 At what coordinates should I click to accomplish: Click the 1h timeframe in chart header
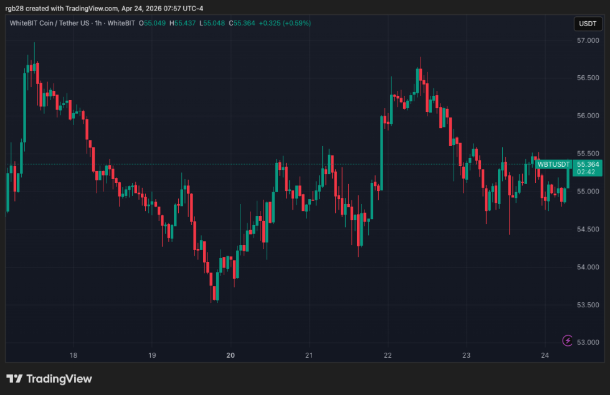97,23
